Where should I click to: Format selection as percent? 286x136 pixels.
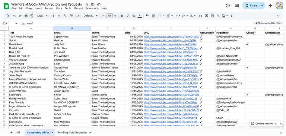[x=59, y=16]
